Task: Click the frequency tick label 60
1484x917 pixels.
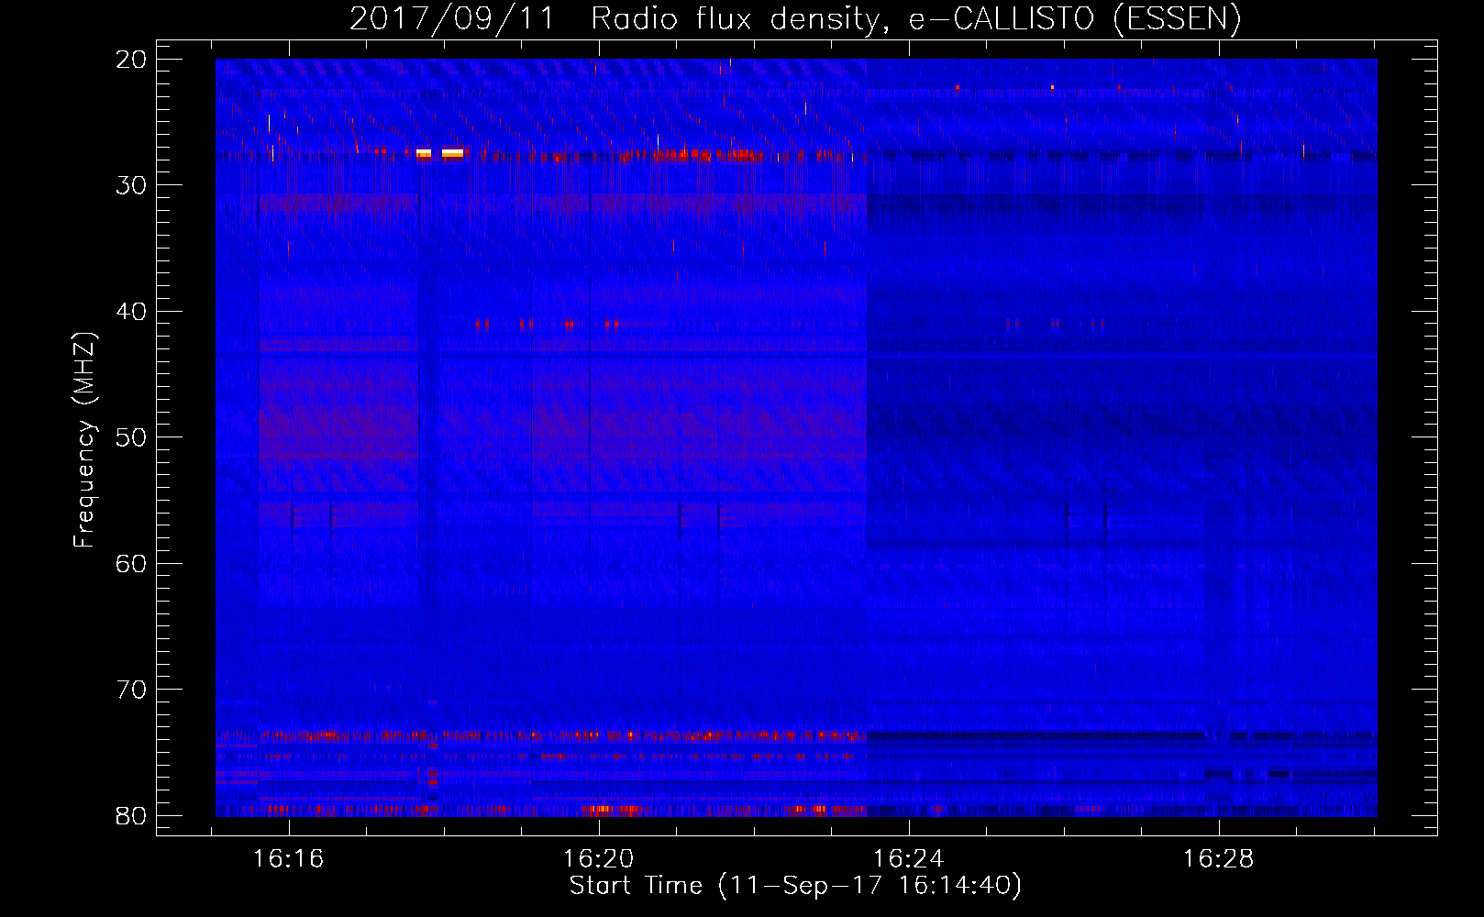Action: point(131,563)
